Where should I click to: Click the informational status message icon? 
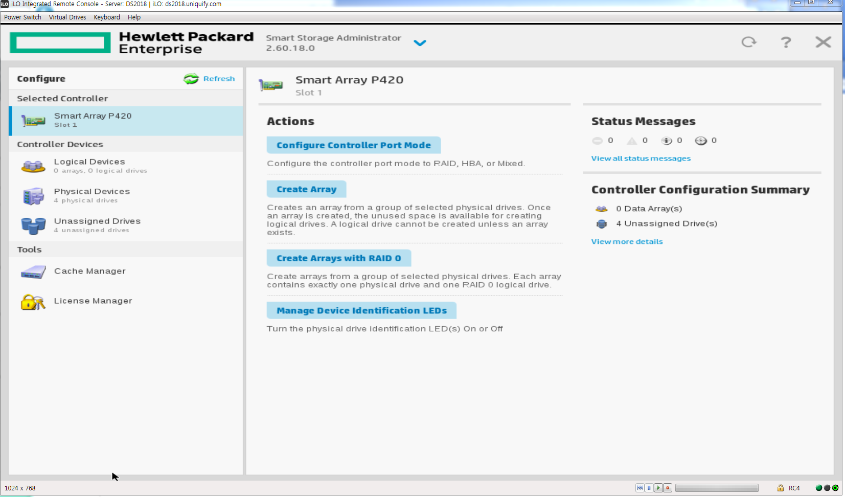666,141
